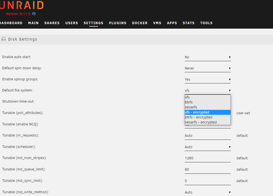Click the Enable auto start label
Viewport: 273px width, 196px height.
coord(17,57)
